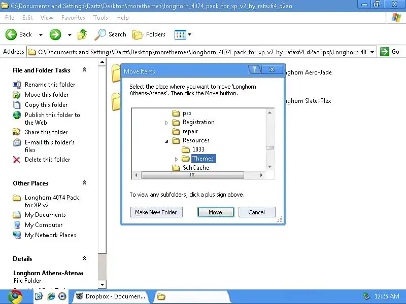This screenshot has width=406, height=304.
Task: Expand the Registration folder triangle
Action: click(x=166, y=123)
